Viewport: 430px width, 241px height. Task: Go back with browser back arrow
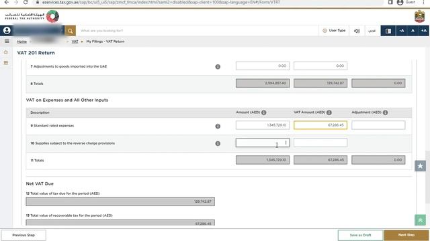tap(6, 2)
